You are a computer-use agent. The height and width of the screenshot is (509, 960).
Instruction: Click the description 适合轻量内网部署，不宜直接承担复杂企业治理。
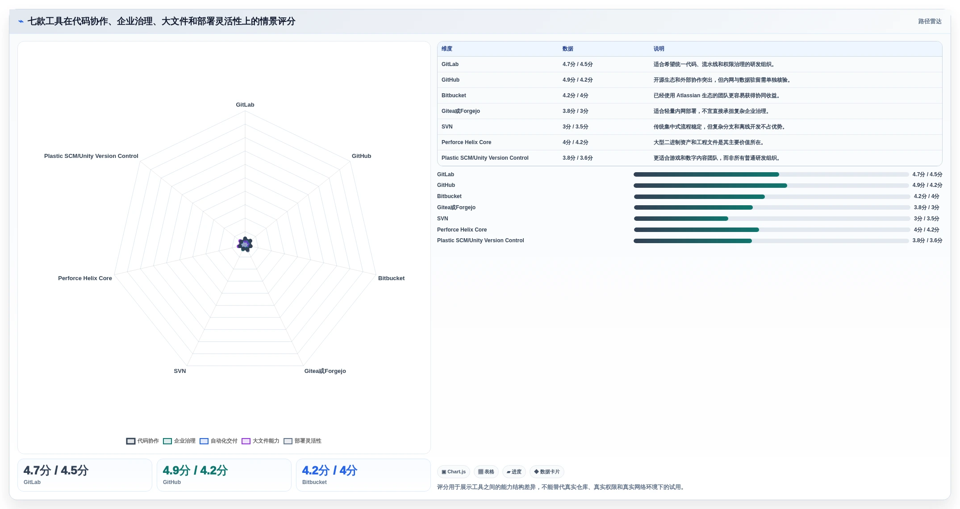pos(712,111)
